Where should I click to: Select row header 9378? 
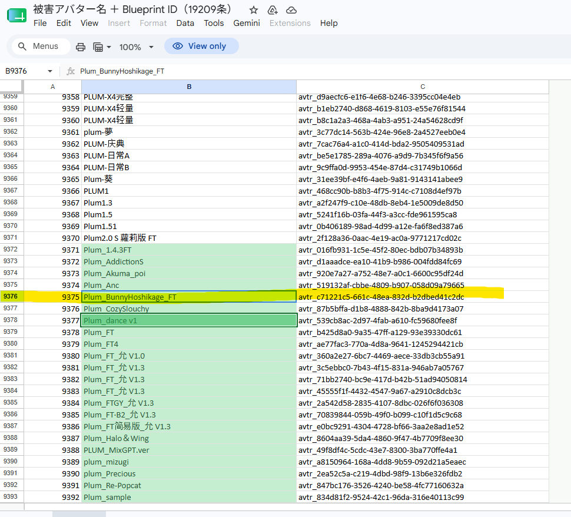click(12, 320)
